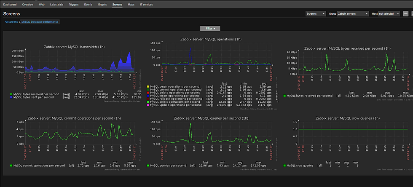Image resolution: width=413 pixels, height=187 pixels.
Task: Follow the All screens breadcrumb link
Action: [x=11, y=22]
